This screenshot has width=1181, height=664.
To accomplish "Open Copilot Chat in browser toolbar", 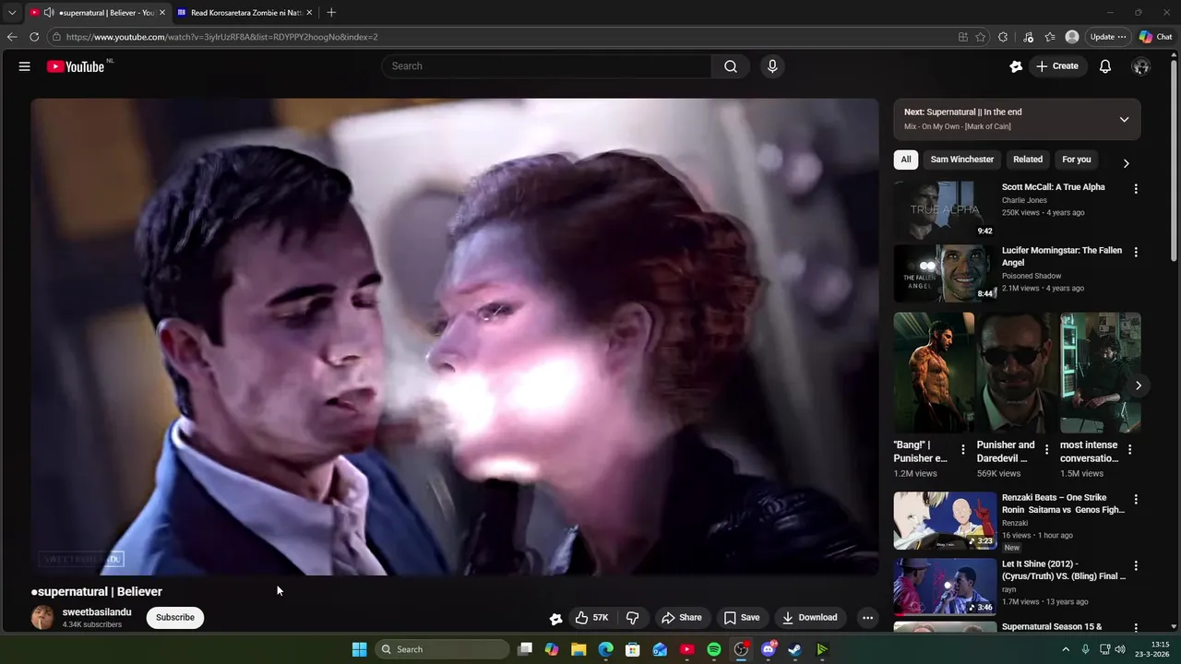I will pyautogui.click(x=1156, y=37).
